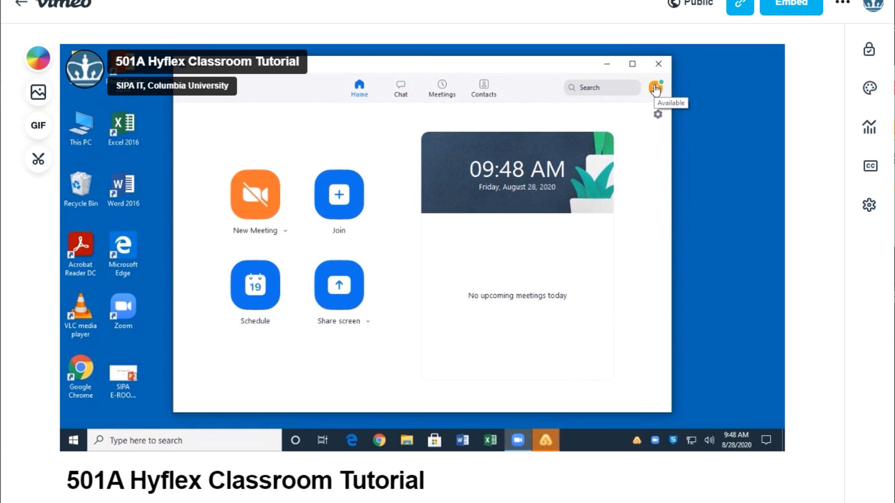Screen dimensions: 895x503
Task: Click the orange New Meeting icon
Action: click(255, 194)
